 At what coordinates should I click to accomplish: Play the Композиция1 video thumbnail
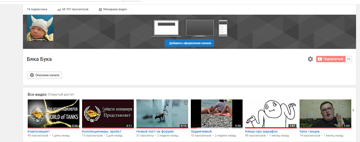pyautogui.click(x=54, y=114)
